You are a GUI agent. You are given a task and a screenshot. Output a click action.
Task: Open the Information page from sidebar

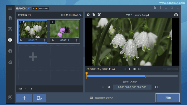point(10,51)
